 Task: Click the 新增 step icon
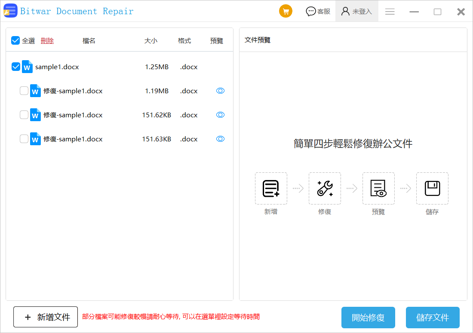tap(271, 188)
